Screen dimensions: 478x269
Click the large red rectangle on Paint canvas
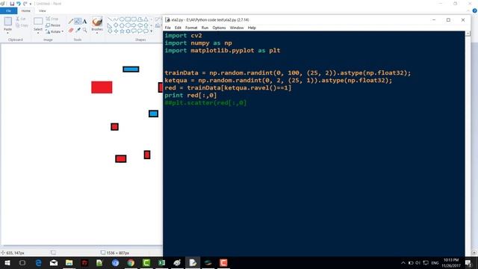tap(102, 87)
